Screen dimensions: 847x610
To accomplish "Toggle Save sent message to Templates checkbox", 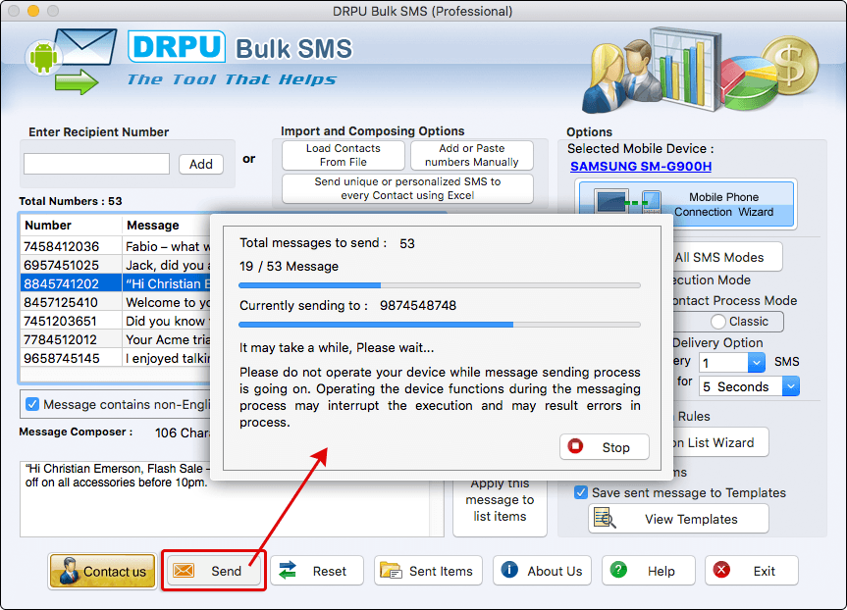I will [x=581, y=492].
